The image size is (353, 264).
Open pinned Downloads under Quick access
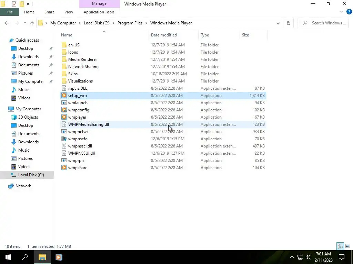tap(28, 57)
